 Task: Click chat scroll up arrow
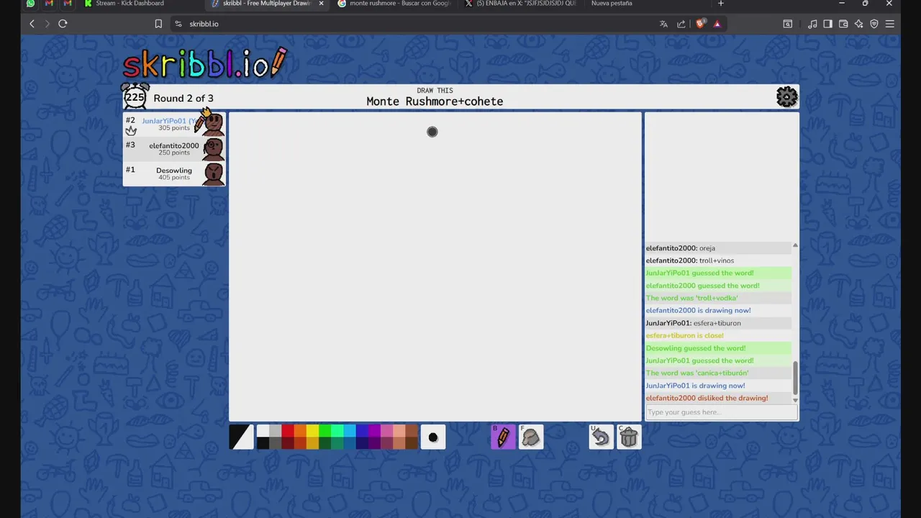click(x=795, y=246)
